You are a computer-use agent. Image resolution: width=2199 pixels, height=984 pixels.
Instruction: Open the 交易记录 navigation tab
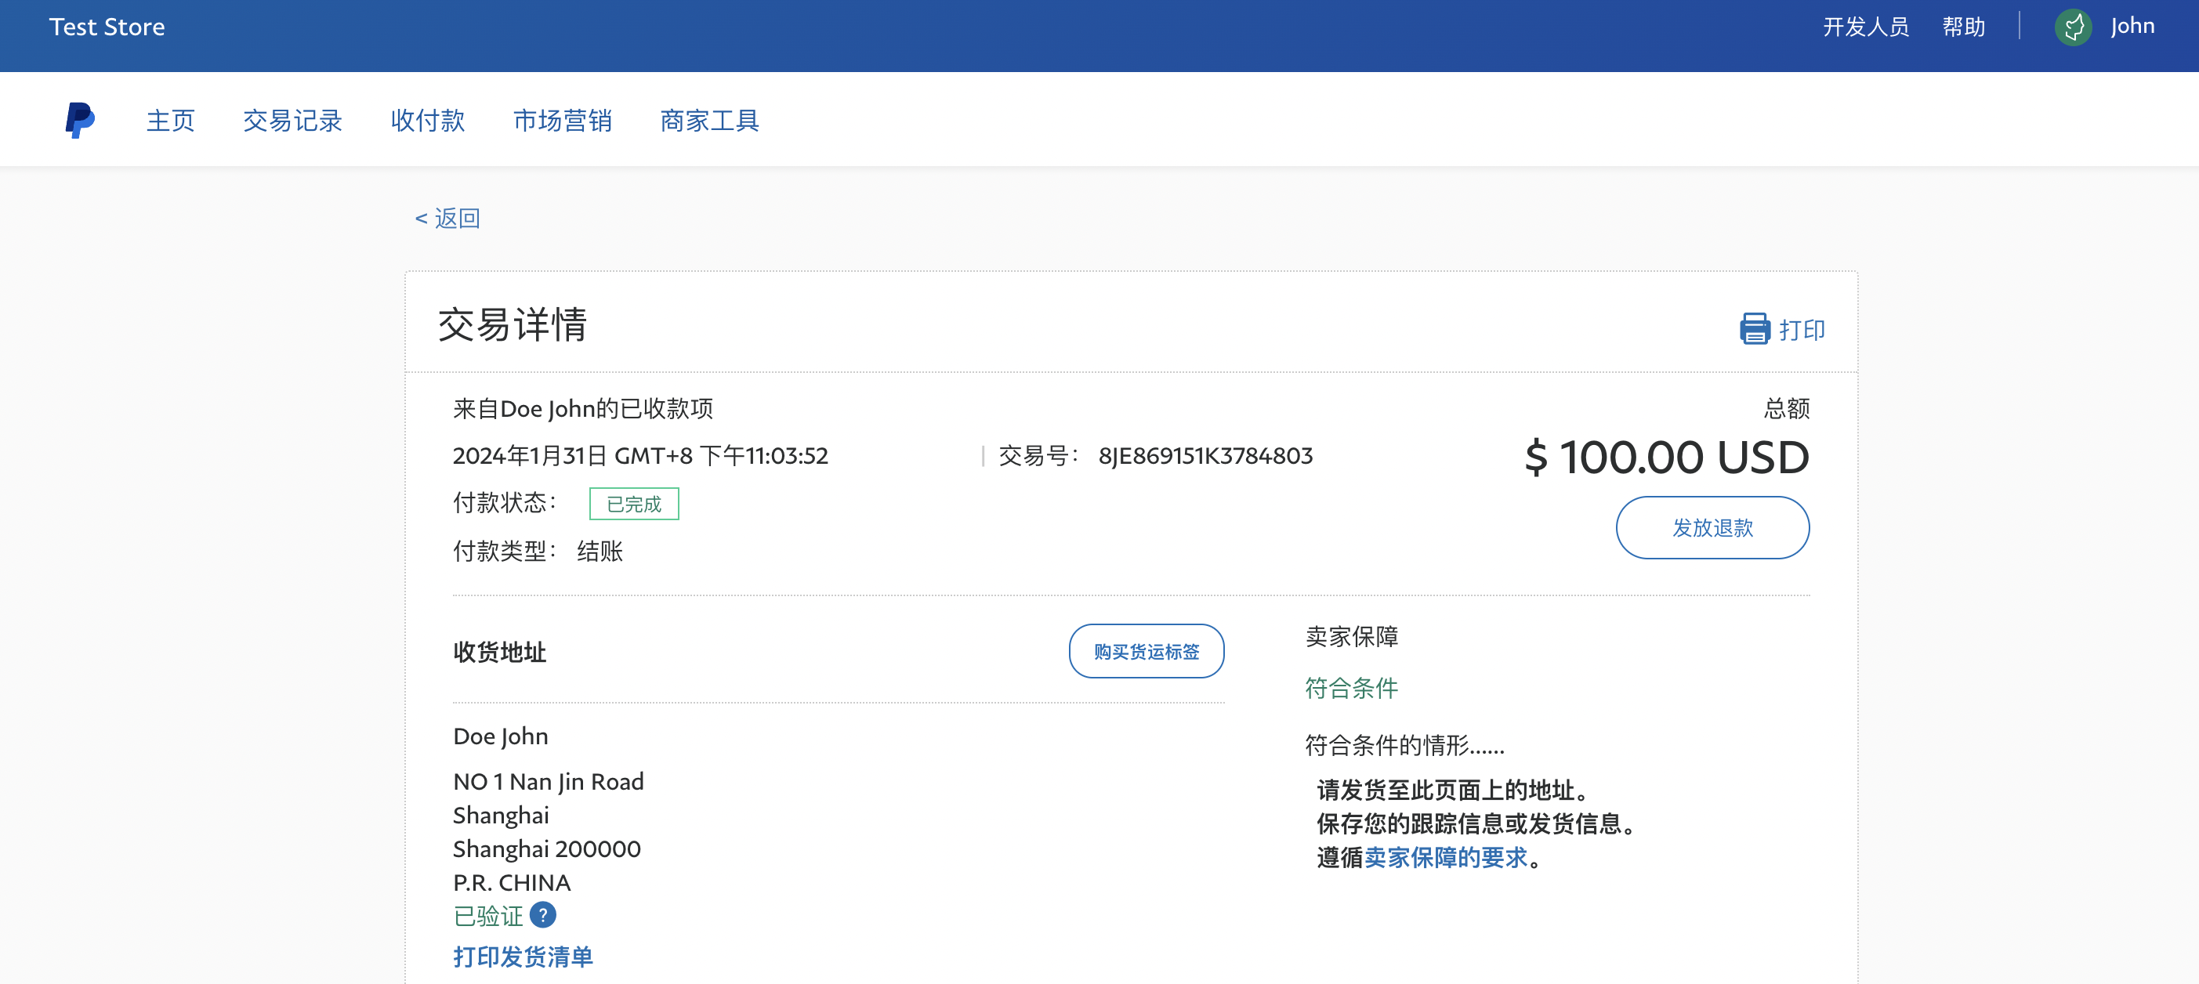(x=293, y=121)
